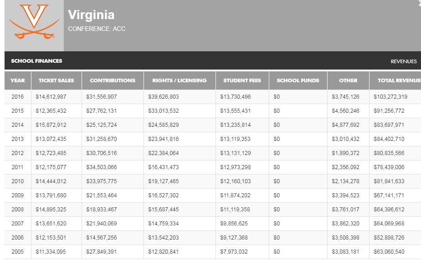Screen dimensions: 421x260
Task: Select the 2010 year cell
Action: click(x=17, y=181)
